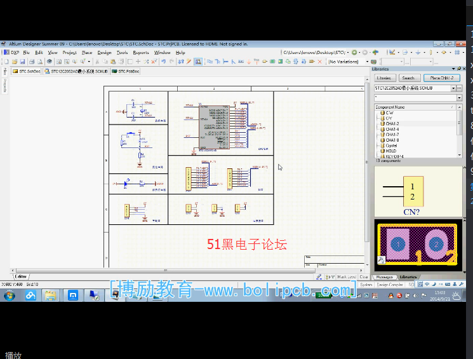473x359 pixels.
Task: Place a GND power port
Action: point(249,62)
